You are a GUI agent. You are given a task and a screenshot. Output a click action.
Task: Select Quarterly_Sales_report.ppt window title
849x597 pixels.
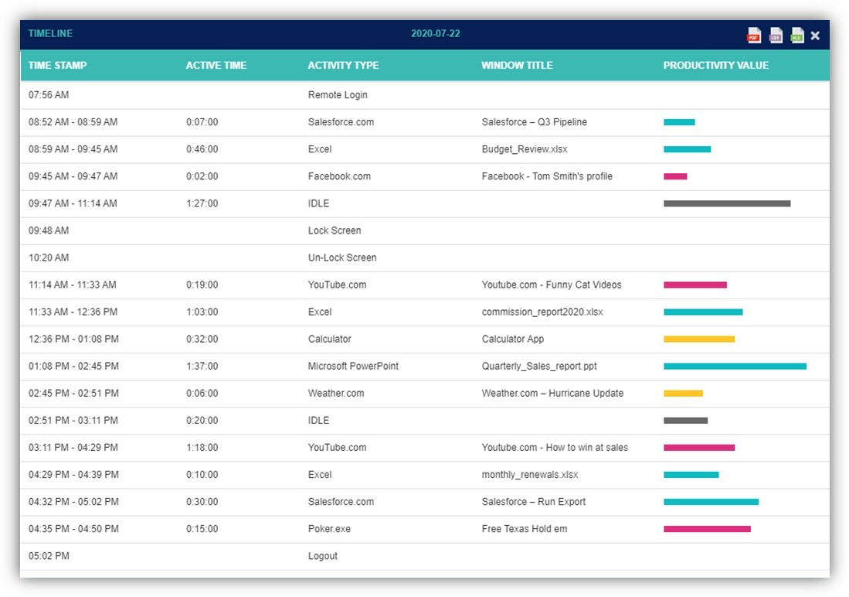[538, 366]
